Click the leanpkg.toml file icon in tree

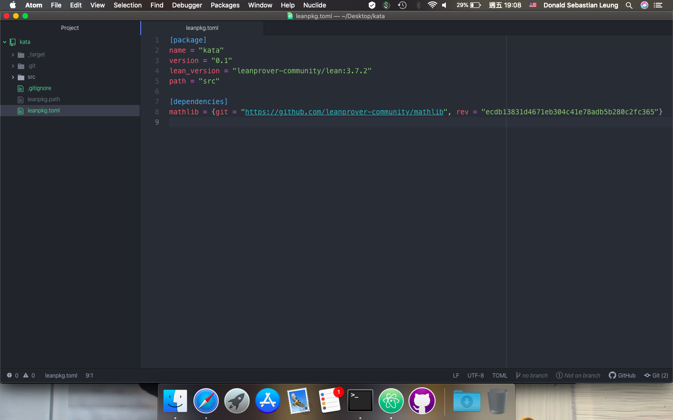coord(20,111)
